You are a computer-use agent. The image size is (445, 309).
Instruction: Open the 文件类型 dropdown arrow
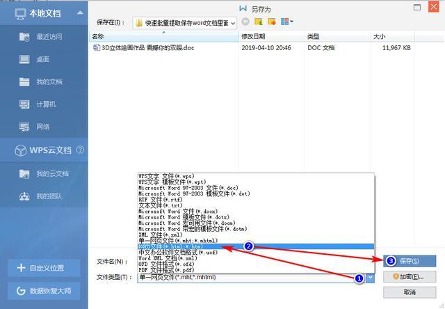tap(371, 278)
